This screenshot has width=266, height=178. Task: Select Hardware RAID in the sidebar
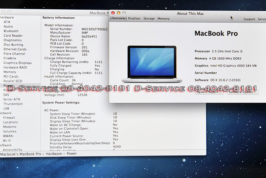(15, 67)
